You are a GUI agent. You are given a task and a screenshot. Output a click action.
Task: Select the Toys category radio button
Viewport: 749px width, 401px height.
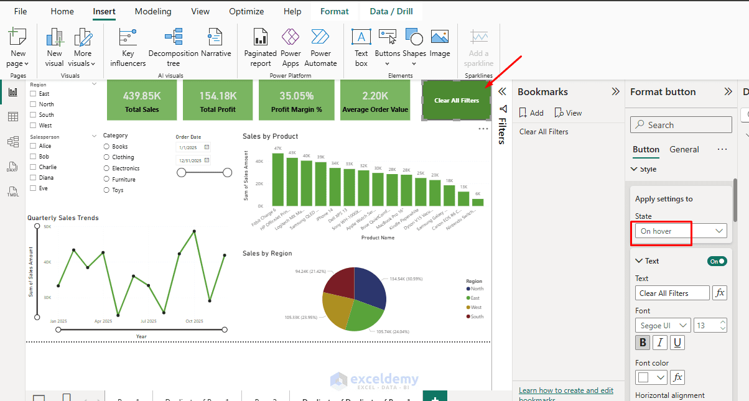tap(106, 190)
